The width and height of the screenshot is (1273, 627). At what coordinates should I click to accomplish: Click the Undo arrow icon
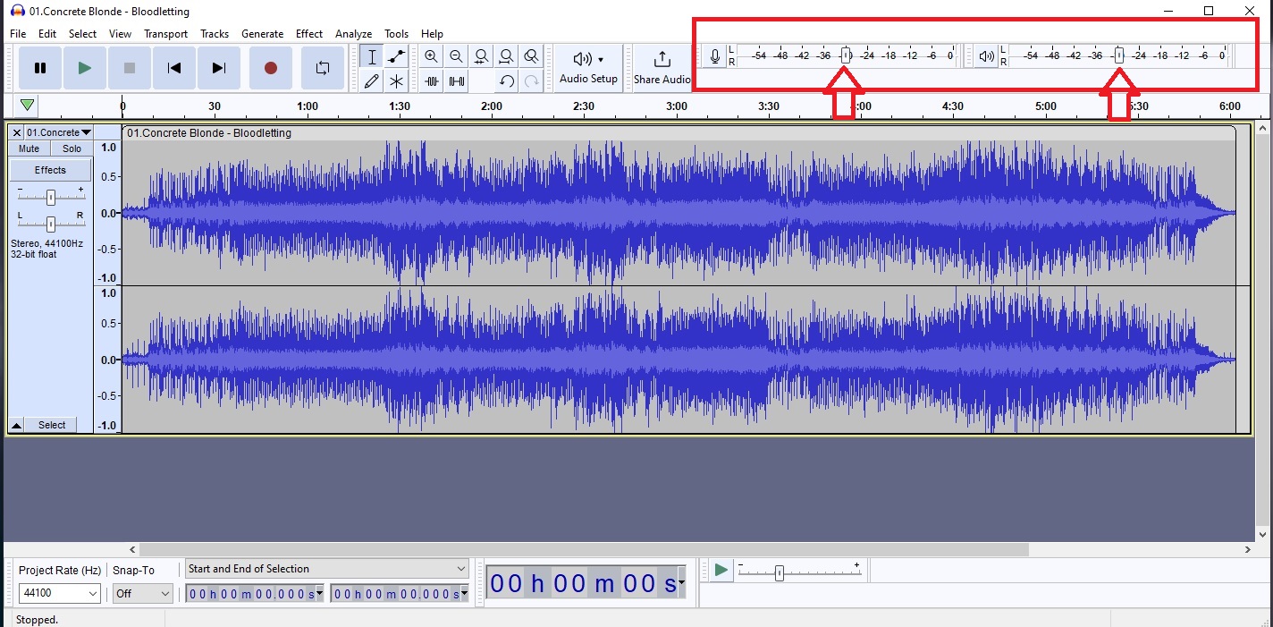[506, 81]
